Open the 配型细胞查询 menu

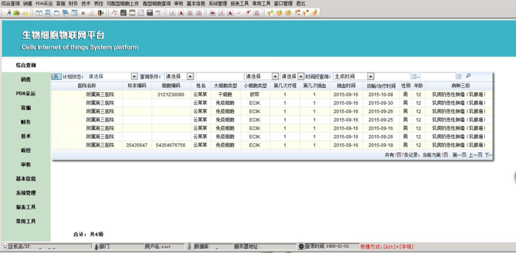[157, 4]
